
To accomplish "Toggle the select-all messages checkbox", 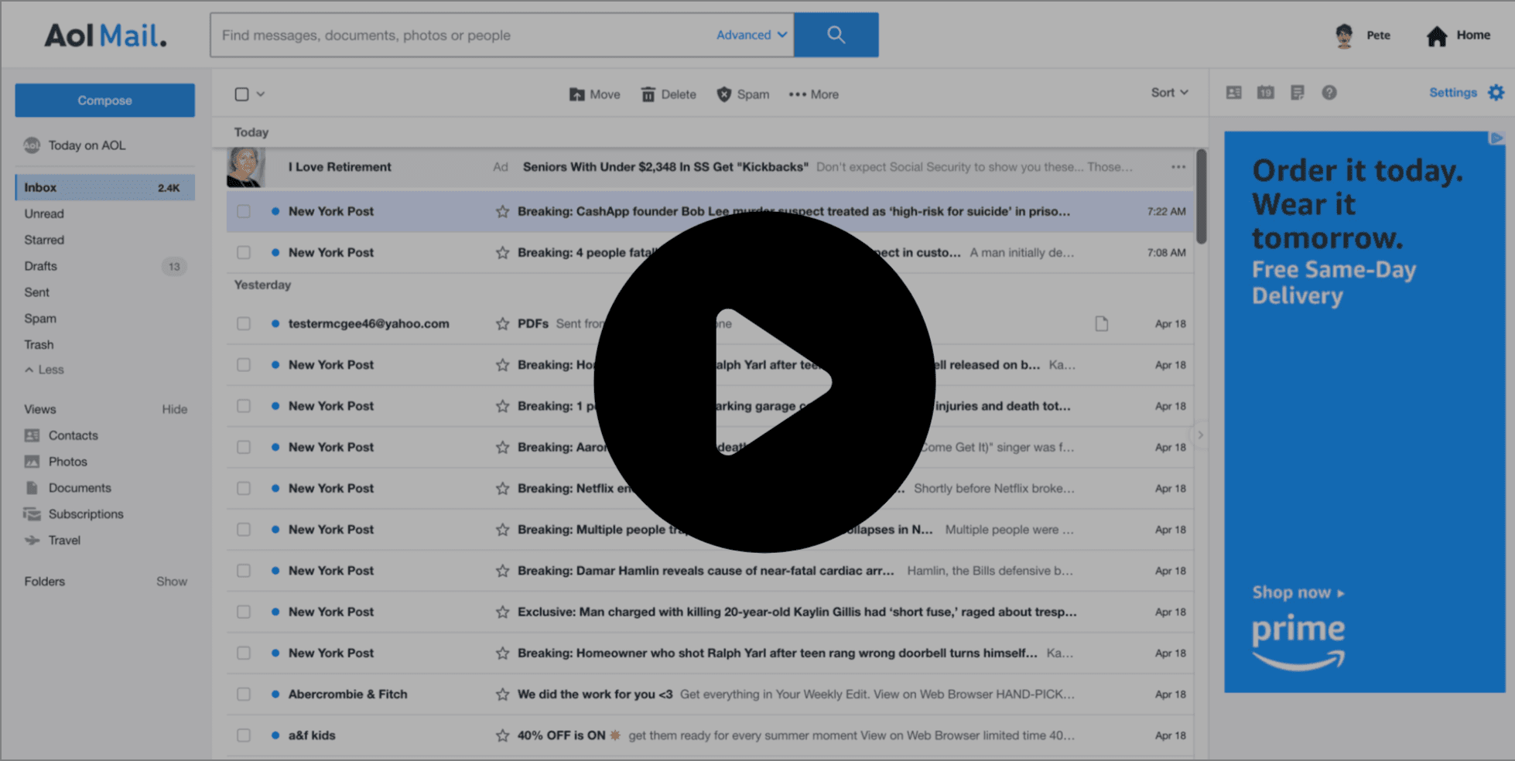I will coord(242,94).
